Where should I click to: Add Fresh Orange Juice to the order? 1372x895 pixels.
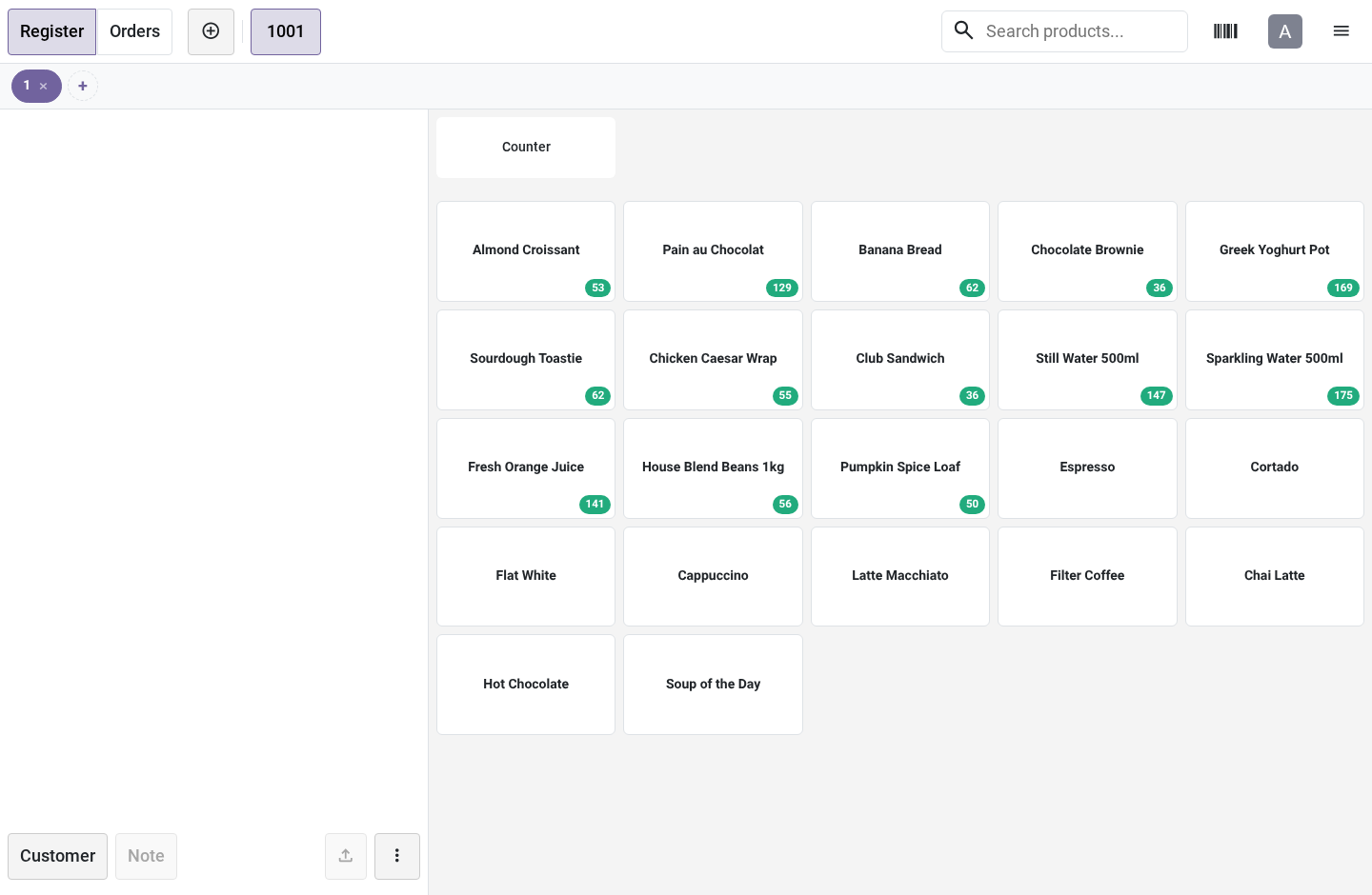click(526, 468)
